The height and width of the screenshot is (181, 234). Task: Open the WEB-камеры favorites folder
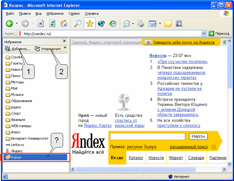point(18,126)
